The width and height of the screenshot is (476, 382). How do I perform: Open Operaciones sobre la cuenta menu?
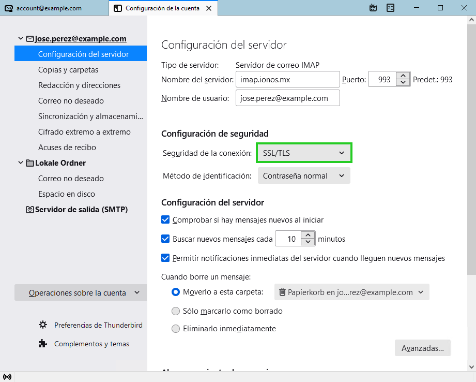pos(81,292)
